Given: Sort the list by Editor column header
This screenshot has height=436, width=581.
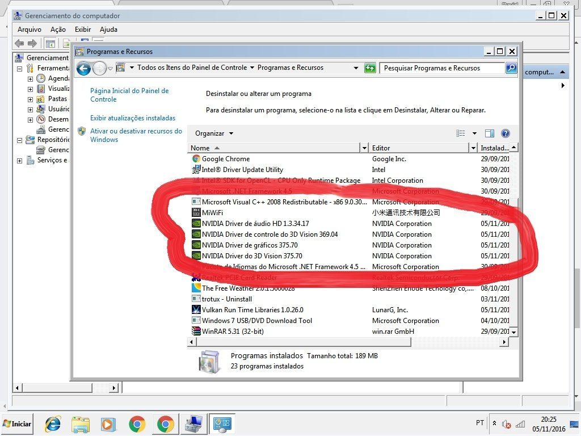Looking at the screenshot, I should point(420,148).
